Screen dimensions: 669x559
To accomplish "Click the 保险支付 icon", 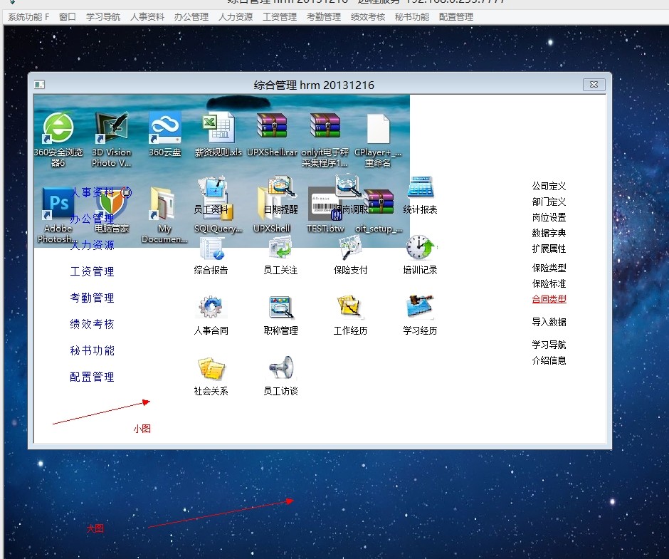I will [x=350, y=249].
